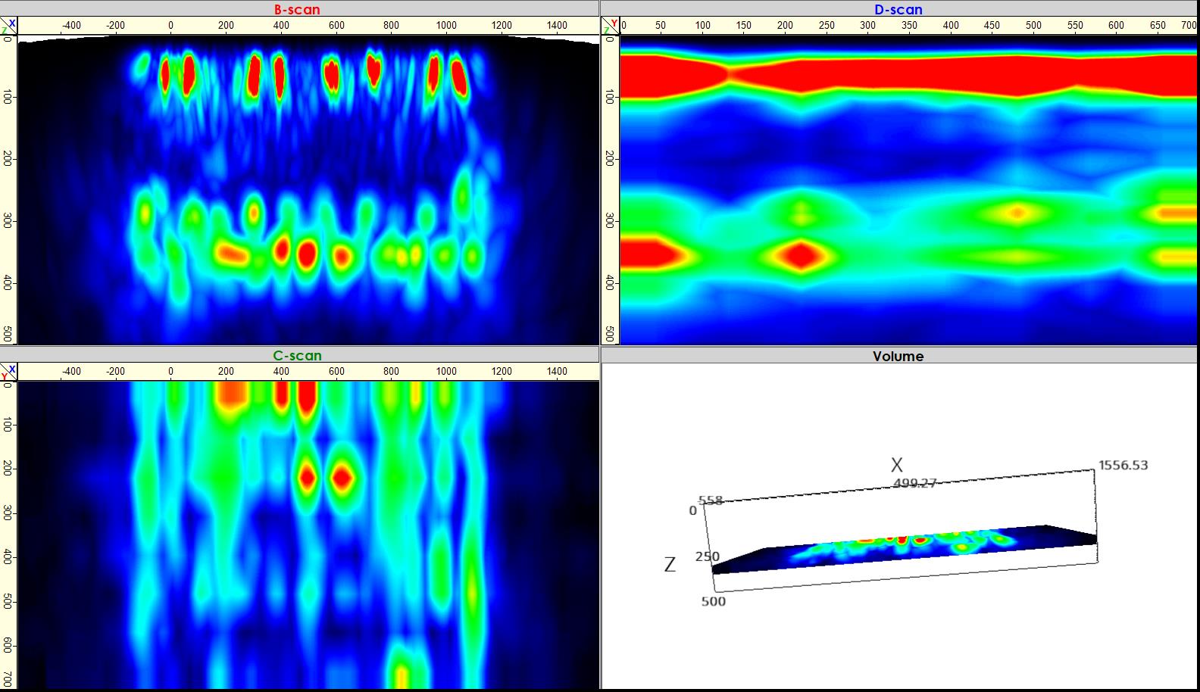Click the 400 mark on B-scan horizontal ruler

(x=281, y=26)
